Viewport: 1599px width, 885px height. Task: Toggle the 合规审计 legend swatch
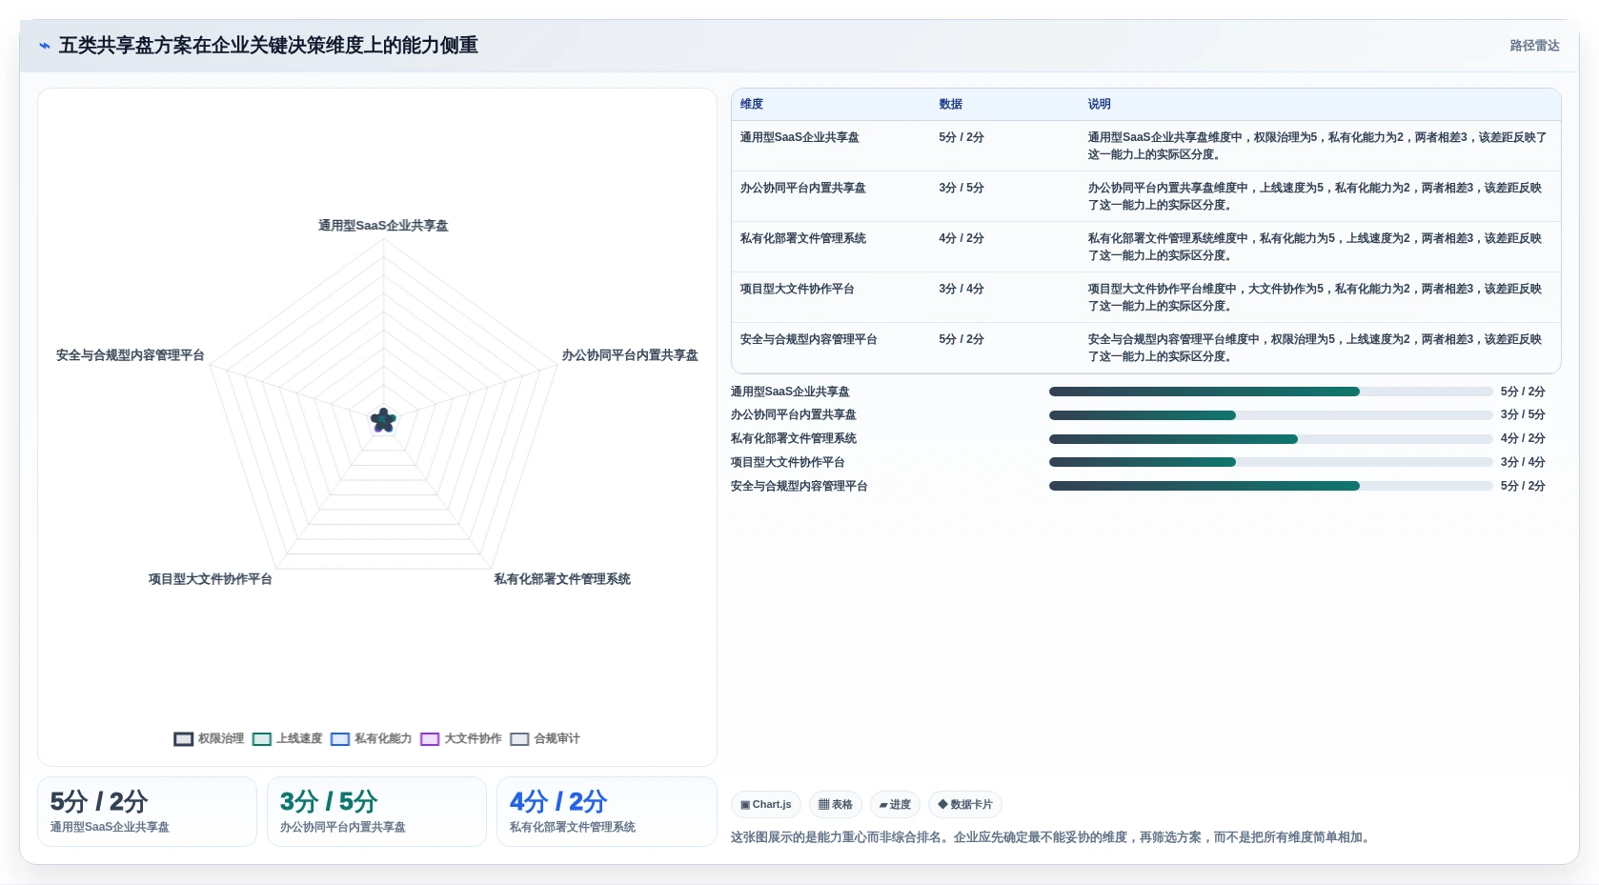pyautogui.click(x=519, y=739)
